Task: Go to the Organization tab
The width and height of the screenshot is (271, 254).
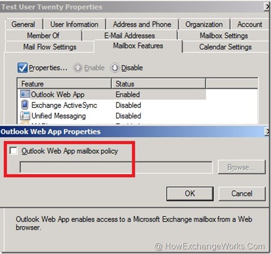Action: [x=204, y=24]
